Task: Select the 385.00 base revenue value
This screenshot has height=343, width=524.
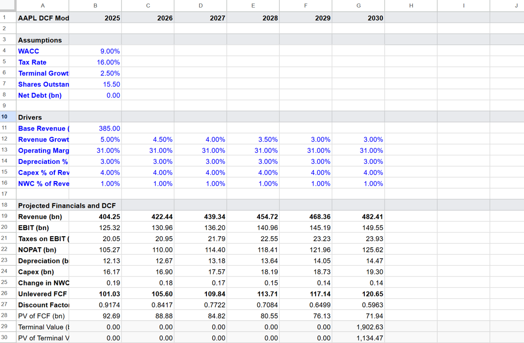Action: (95, 128)
